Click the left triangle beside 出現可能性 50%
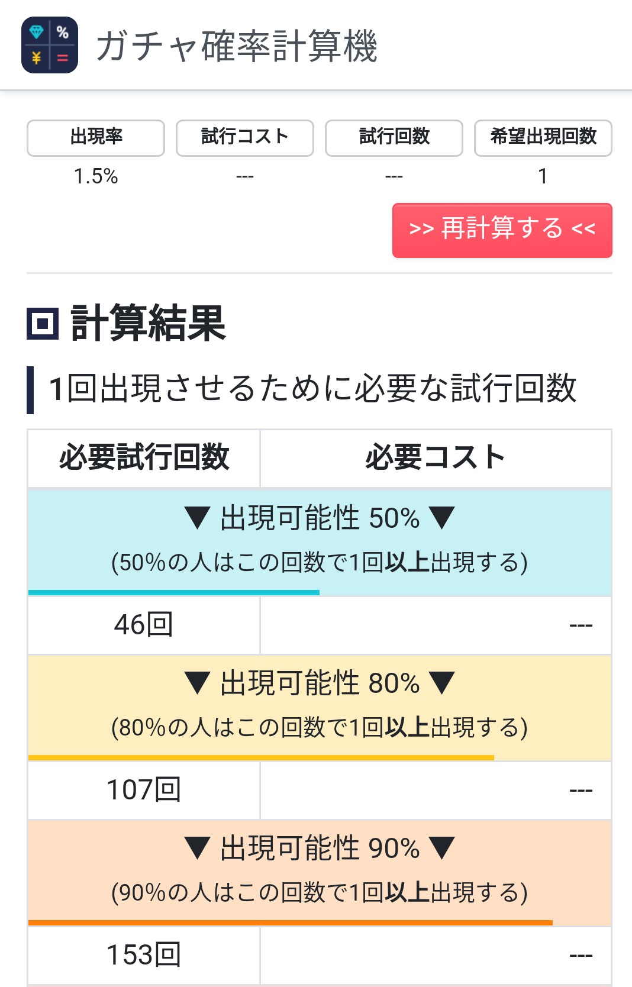Image resolution: width=632 pixels, height=987 pixels. click(x=198, y=518)
